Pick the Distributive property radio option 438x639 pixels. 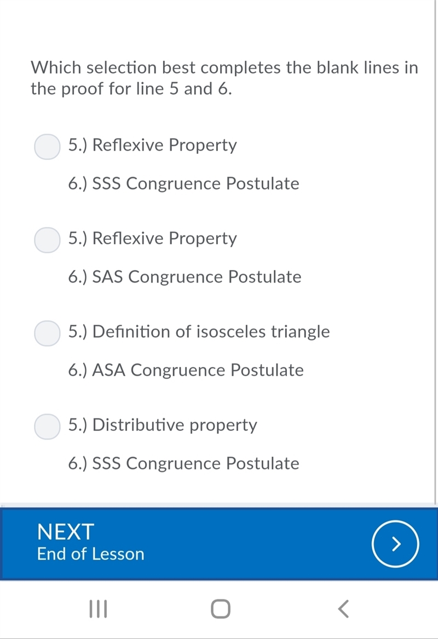coord(47,427)
